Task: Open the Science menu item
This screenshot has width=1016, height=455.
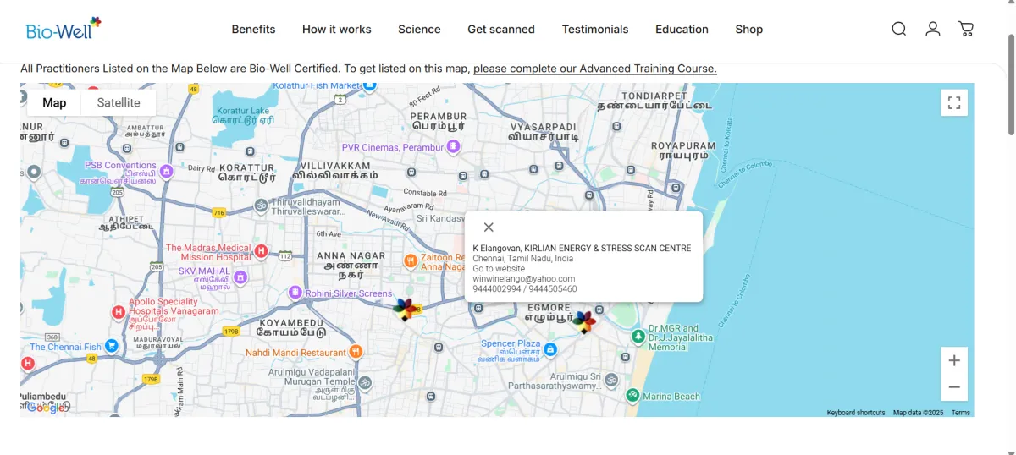Action: [419, 29]
